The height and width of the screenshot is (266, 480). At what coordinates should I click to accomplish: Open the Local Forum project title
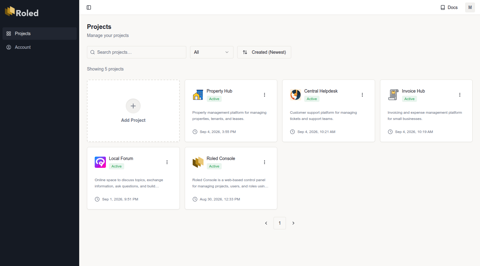pyautogui.click(x=121, y=158)
